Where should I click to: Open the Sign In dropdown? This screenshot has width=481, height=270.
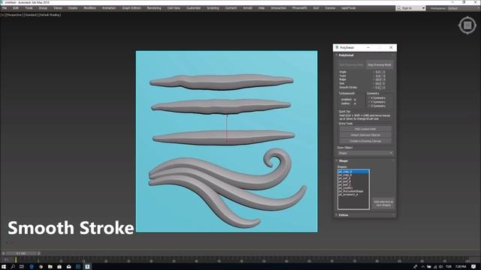coord(410,8)
